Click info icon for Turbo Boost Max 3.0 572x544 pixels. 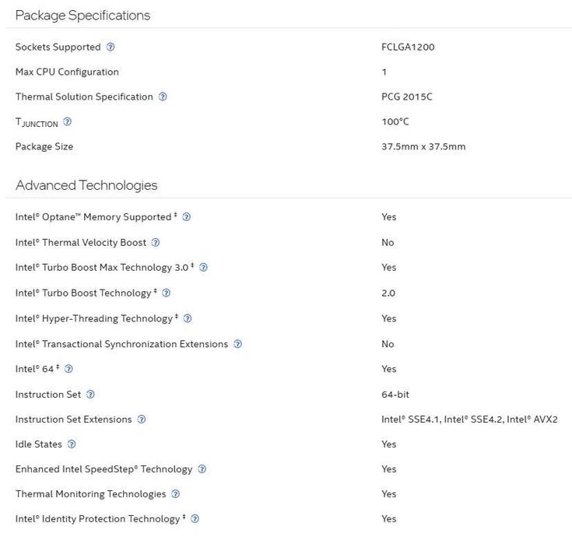coord(204,268)
